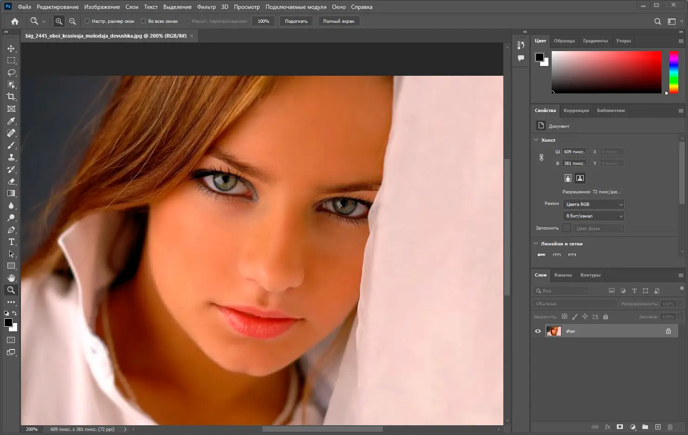Open the '8 бит/канал' dropdown
This screenshot has width=688, height=435.
pyautogui.click(x=593, y=216)
